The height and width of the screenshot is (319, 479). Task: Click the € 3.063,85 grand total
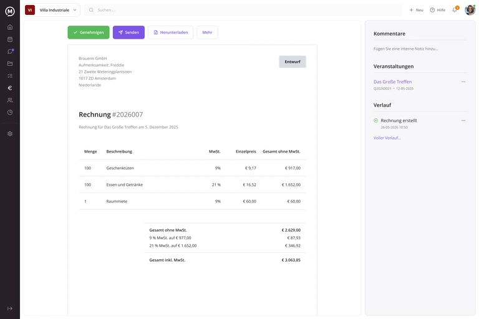291,260
